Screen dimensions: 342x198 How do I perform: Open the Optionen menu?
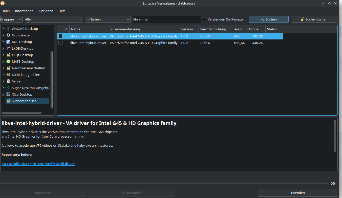click(x=46, y=11)
